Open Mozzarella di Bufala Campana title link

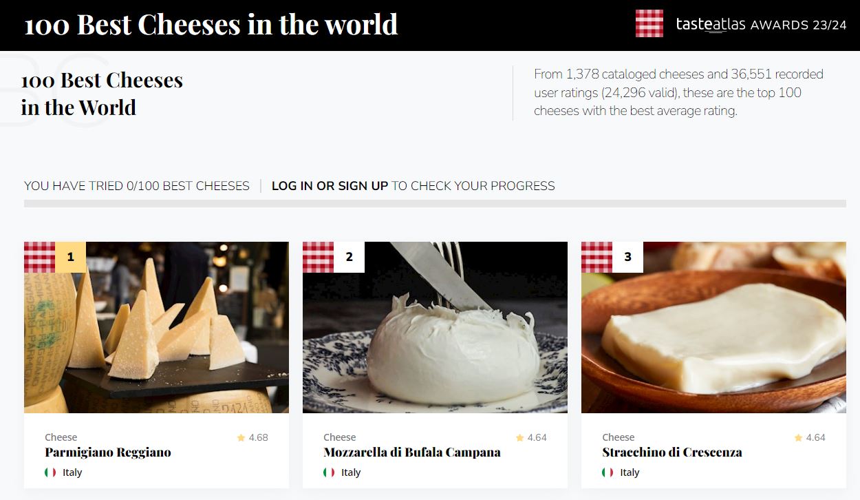[412, 452]
